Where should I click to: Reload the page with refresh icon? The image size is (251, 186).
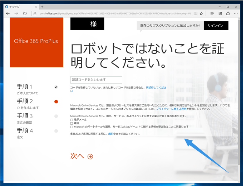tap(25, 14)
